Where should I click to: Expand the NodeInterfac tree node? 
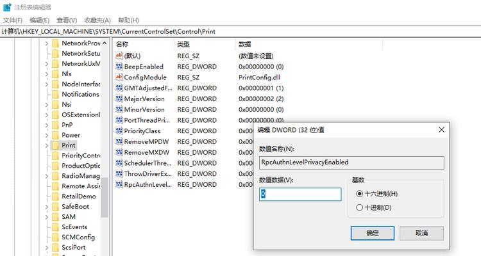coord(47,84)
